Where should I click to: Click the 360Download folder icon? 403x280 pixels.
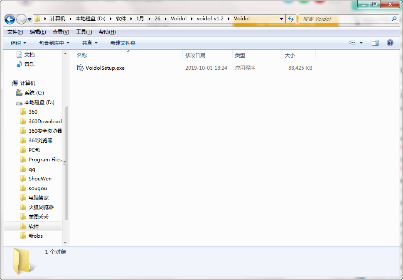[23, 121]
